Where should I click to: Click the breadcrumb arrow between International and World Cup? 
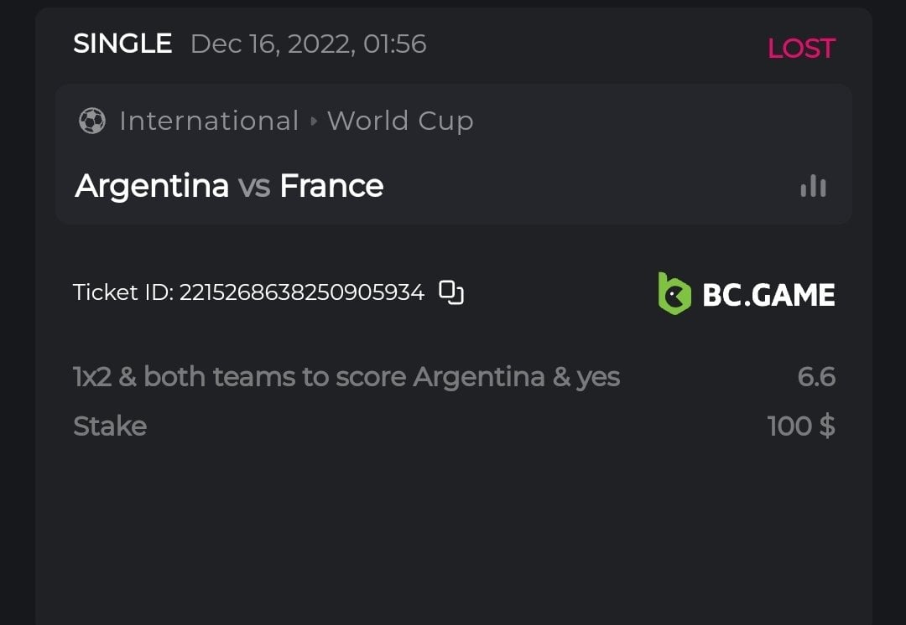pos(314,121)
